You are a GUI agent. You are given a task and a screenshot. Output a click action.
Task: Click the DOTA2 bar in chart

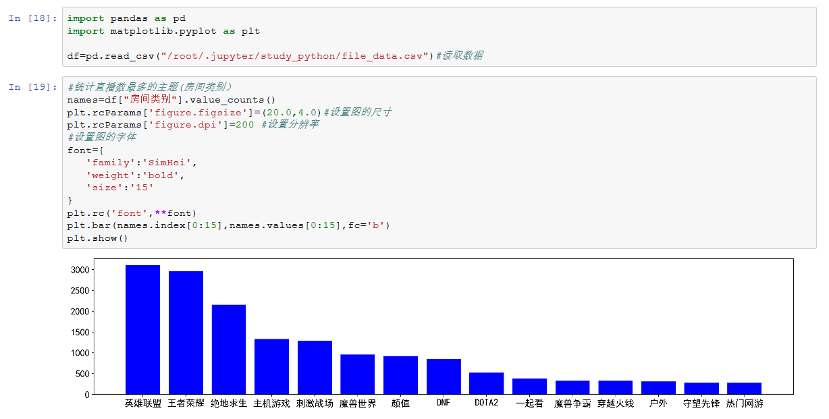(487, 383)
